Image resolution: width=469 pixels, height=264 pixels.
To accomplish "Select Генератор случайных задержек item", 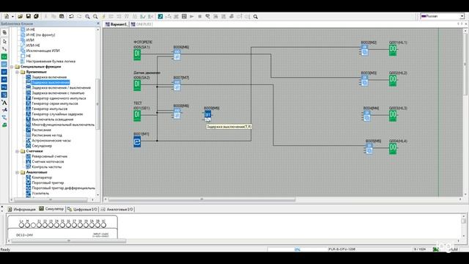I will pyautogui.click(x=57, y=114).
